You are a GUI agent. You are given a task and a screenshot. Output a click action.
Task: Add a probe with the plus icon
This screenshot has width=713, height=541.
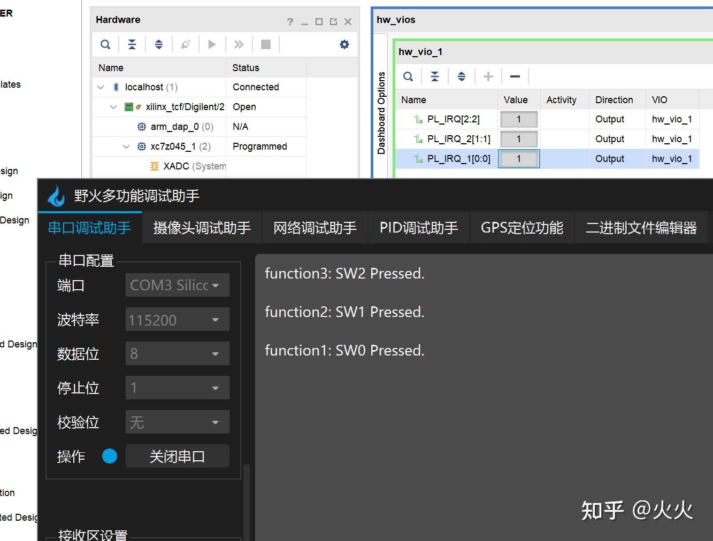[x=488, y=76]
